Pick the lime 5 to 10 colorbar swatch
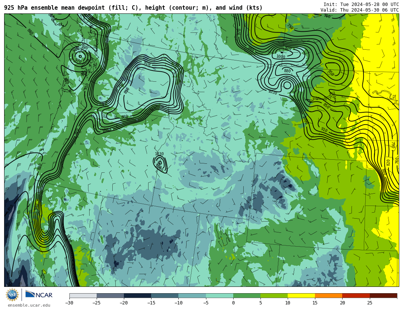The height and width of the screenshot is (310, 403). pyautogui.click(x=274, y=296)
